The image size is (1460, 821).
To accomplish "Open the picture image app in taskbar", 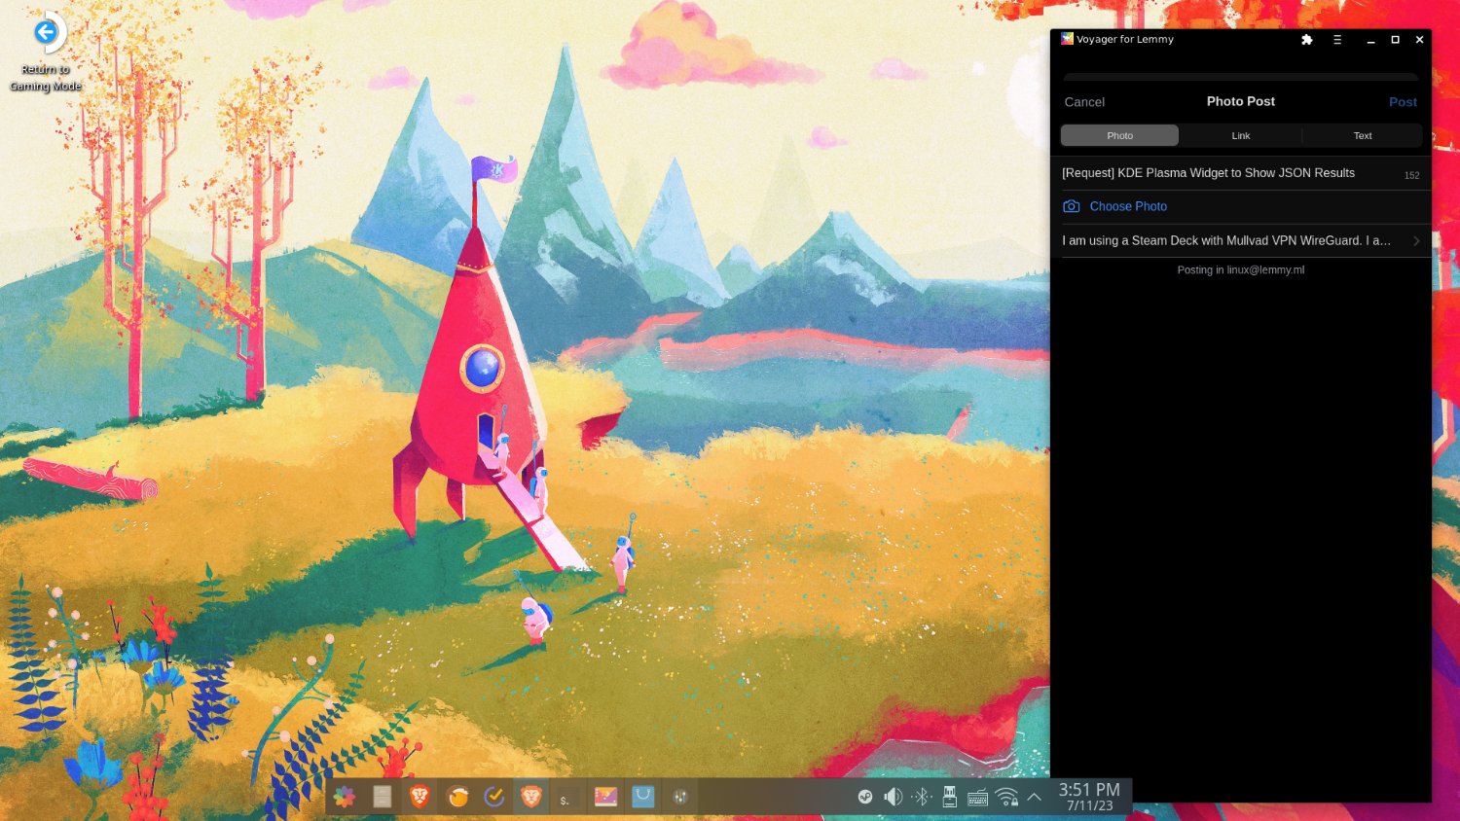I will 605,797.
